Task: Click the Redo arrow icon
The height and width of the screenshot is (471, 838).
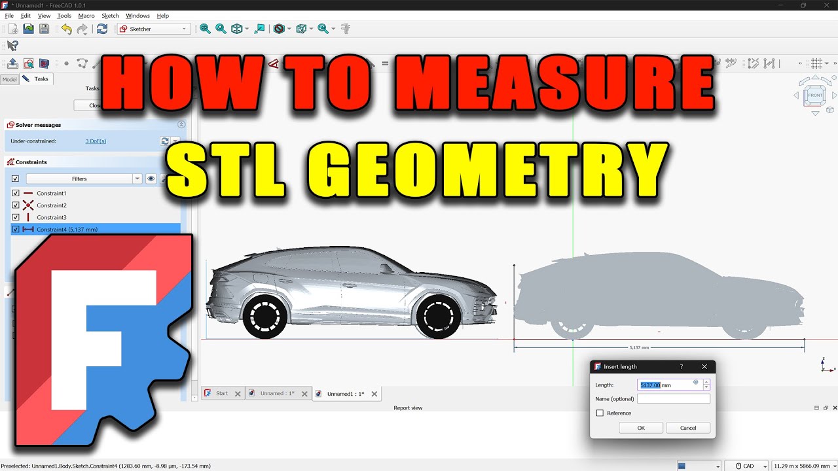Action: tap(82, 29)
